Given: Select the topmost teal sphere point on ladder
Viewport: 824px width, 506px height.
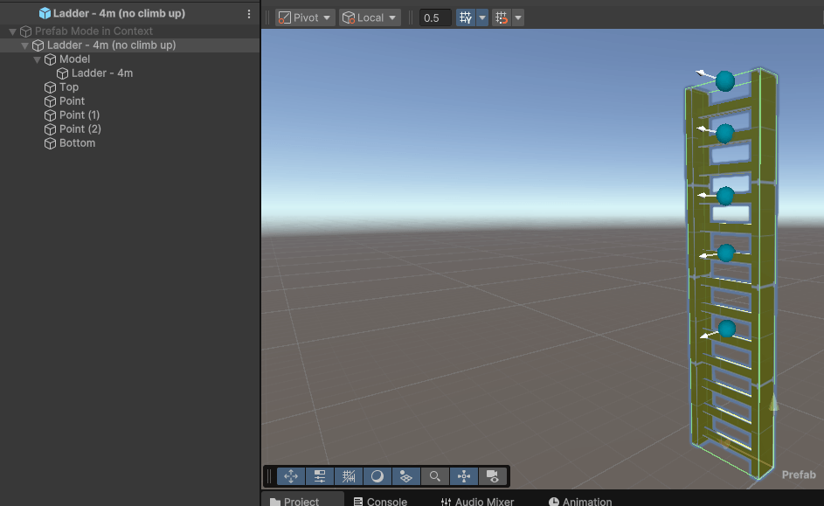Looking at the screenshot, I should pyautogui.click(x=725, y=81).
